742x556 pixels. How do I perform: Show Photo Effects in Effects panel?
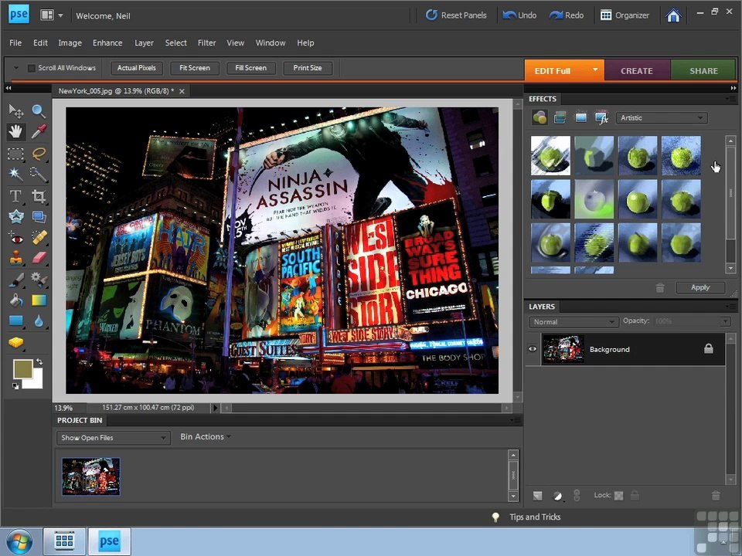click(x=580, y=117)
